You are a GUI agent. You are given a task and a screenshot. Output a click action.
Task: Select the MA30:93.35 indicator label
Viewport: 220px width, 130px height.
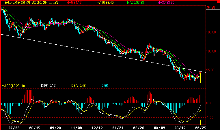(166, 3)
